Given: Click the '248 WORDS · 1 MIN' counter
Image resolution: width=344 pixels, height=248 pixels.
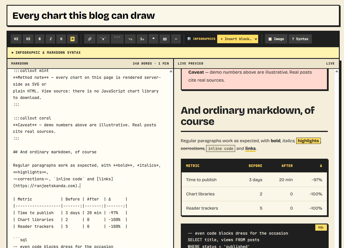Looking at the screenshot, I should [x=151, y=63].
